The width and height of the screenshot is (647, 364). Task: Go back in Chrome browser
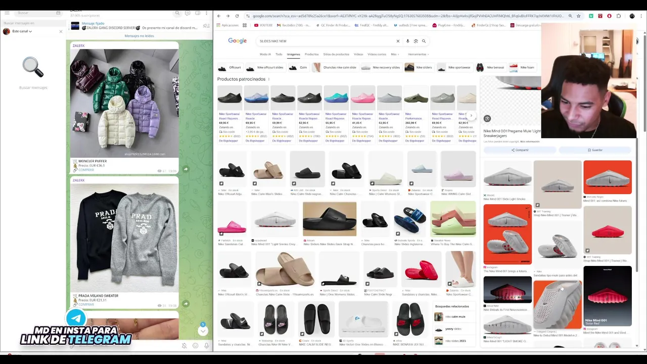click(218, 16)
